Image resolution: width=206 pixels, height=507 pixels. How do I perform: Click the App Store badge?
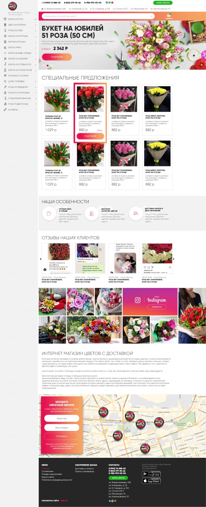tap(151, 481)
